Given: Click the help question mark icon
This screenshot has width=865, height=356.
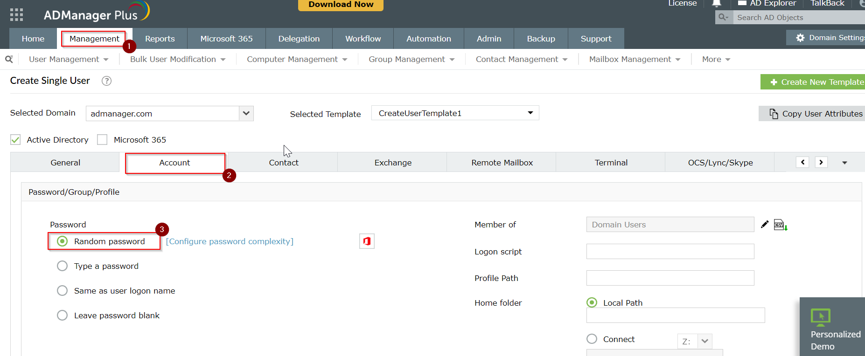Looking at the screenshot, I should pos(106,81).
